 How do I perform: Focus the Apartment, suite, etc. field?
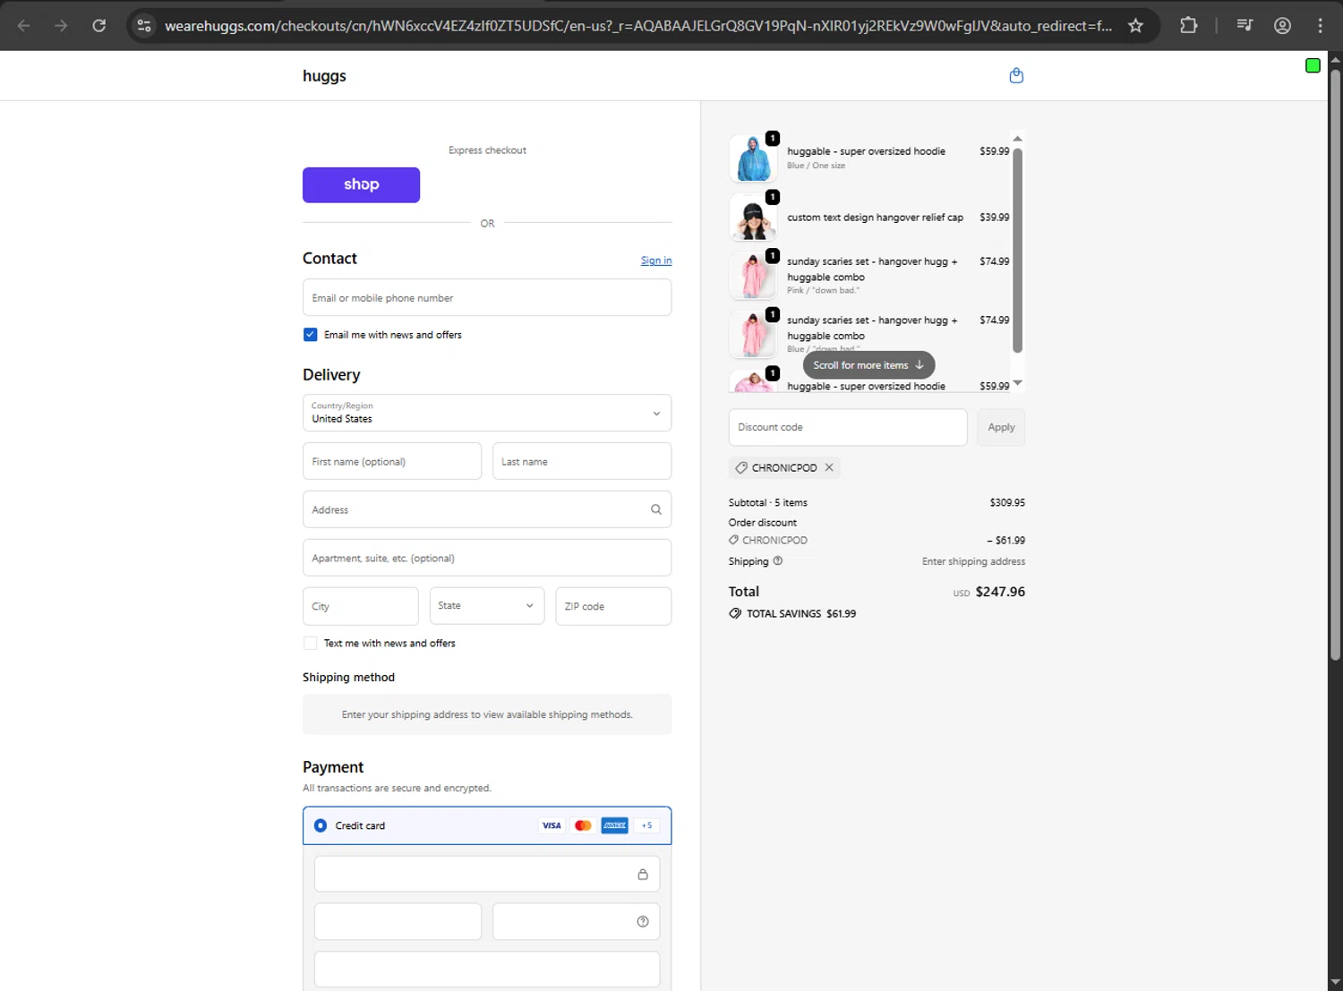pos(487,558)
